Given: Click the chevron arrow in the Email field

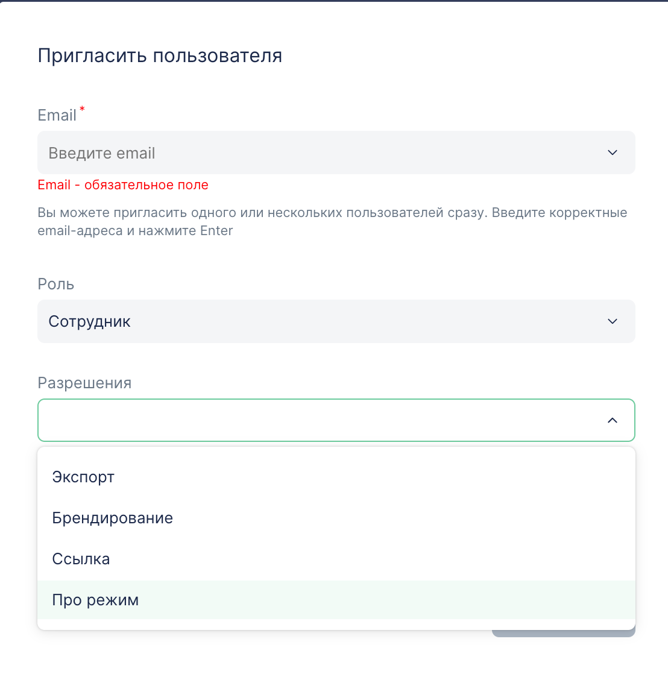Looking at the screenshot, I should 613,153.
